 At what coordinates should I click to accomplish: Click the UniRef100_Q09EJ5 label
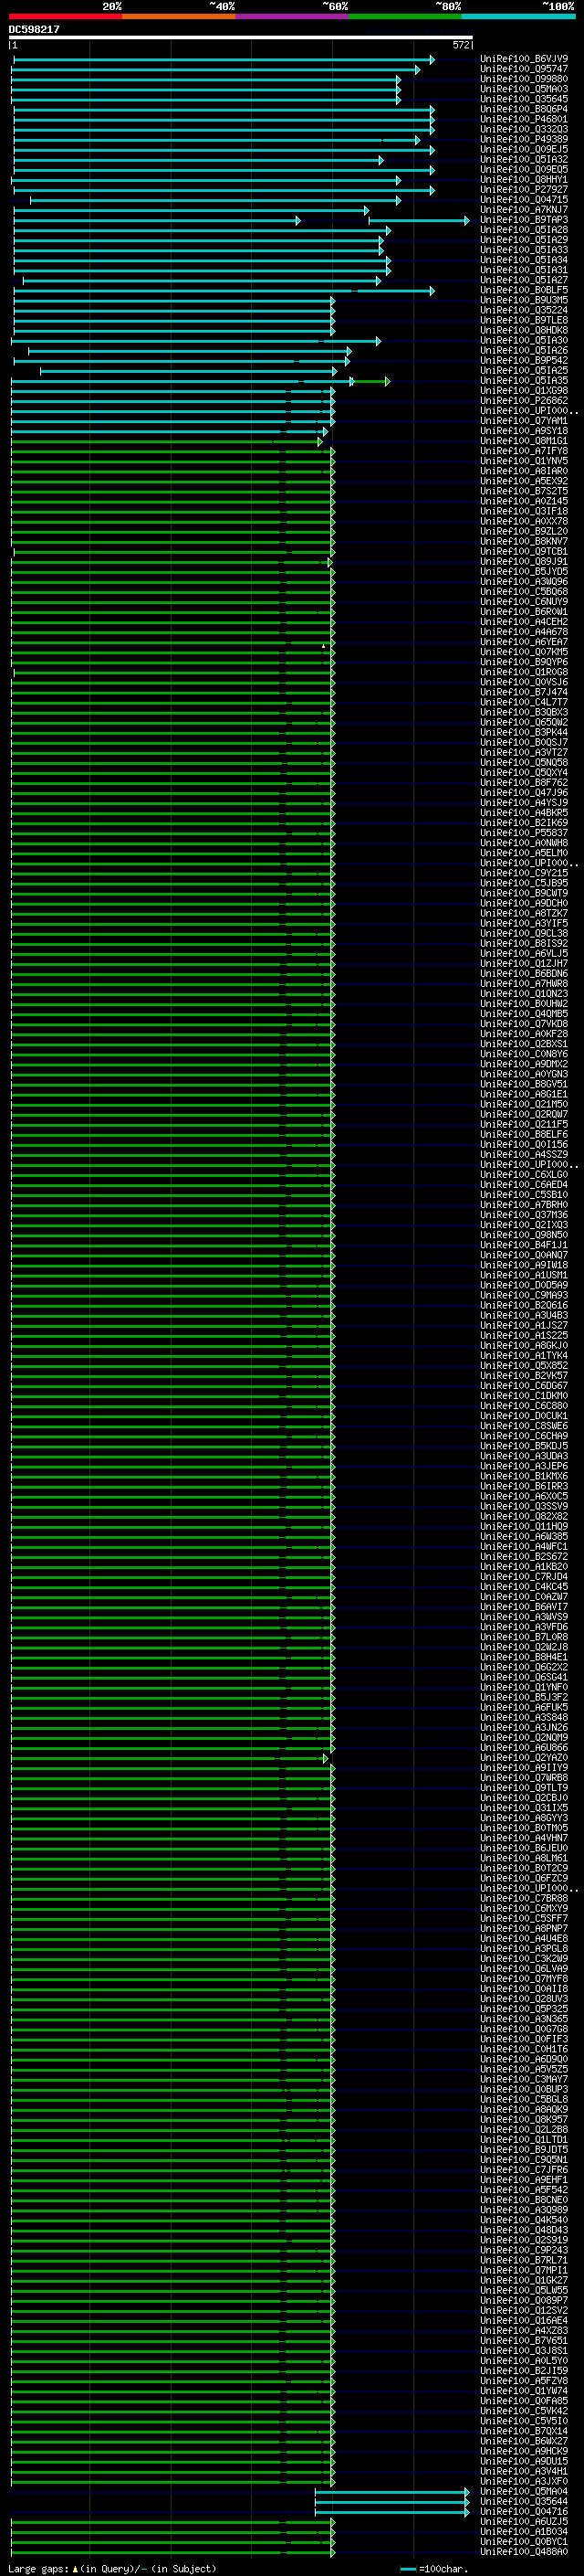tap(524, 149)
